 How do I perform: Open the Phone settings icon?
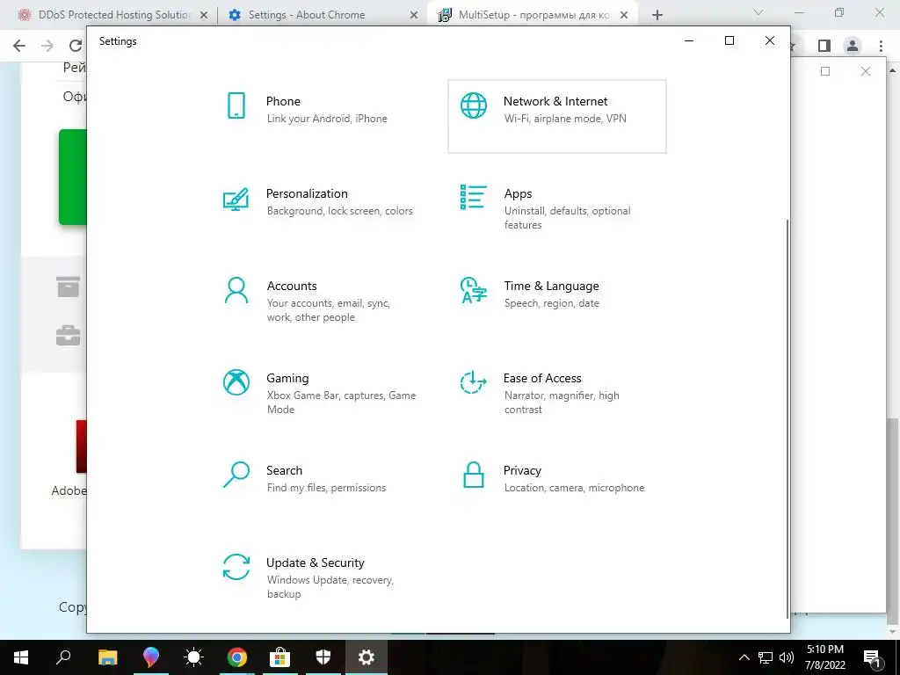(x=236, y=105)
